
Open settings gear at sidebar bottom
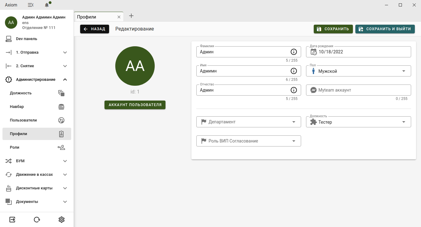62,220
